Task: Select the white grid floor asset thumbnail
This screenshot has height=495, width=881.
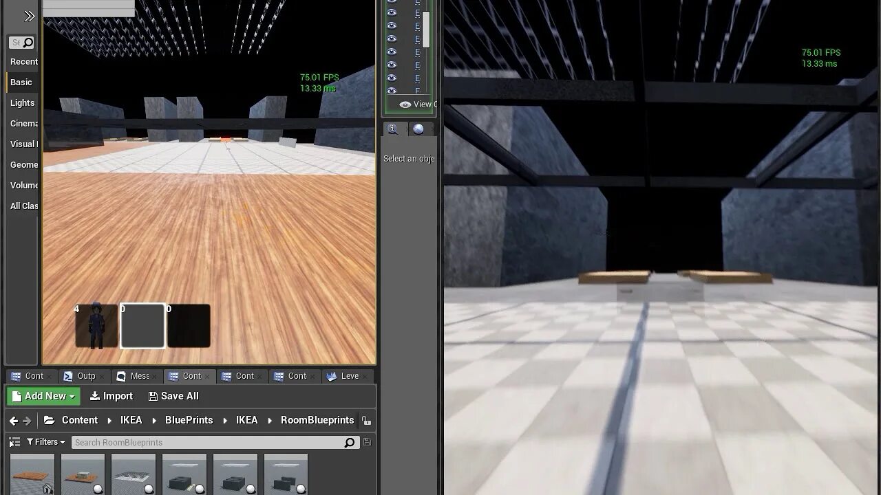Action: pos(134,474)
